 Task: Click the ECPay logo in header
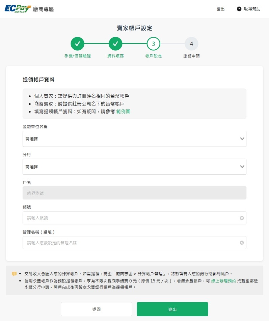18,9
